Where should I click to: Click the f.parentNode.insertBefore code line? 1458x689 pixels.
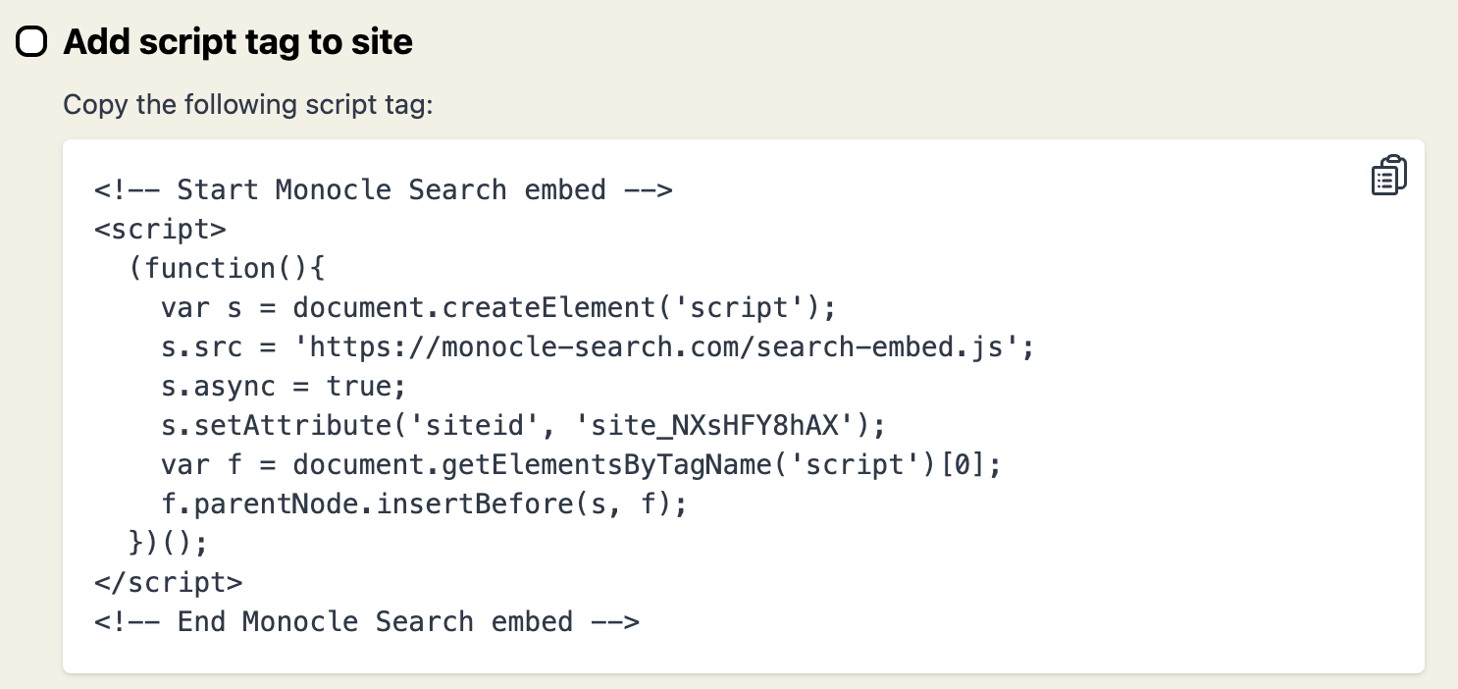[424, 504]
